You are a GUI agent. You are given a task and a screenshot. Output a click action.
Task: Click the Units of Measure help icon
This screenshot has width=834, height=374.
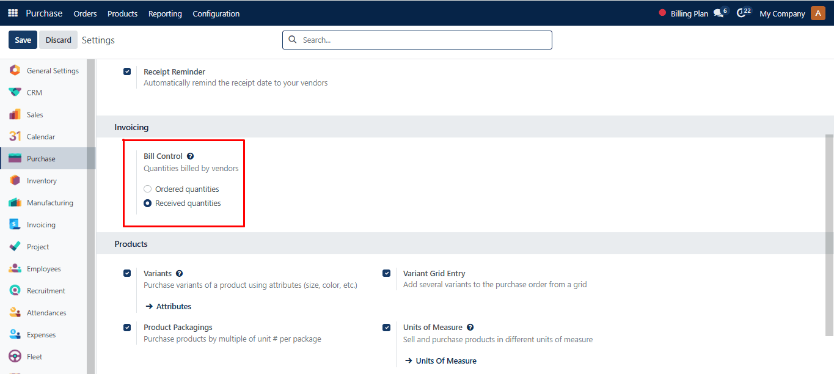click(x=470, y=328)
